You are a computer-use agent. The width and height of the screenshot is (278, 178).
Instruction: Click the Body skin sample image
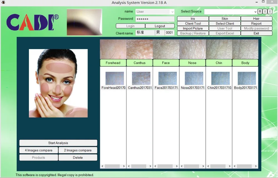[x=245, y=49]
